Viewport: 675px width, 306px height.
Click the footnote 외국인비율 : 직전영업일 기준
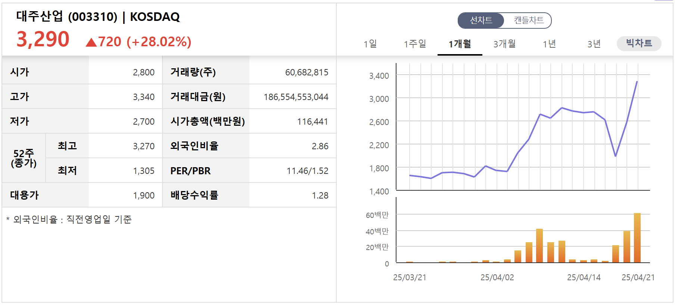[69, 219]
